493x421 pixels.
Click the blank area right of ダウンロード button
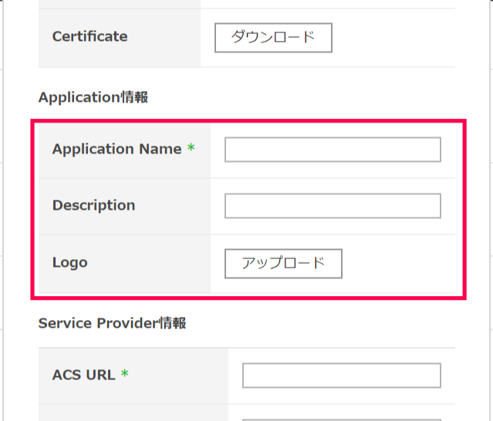[x=393, y=37]
